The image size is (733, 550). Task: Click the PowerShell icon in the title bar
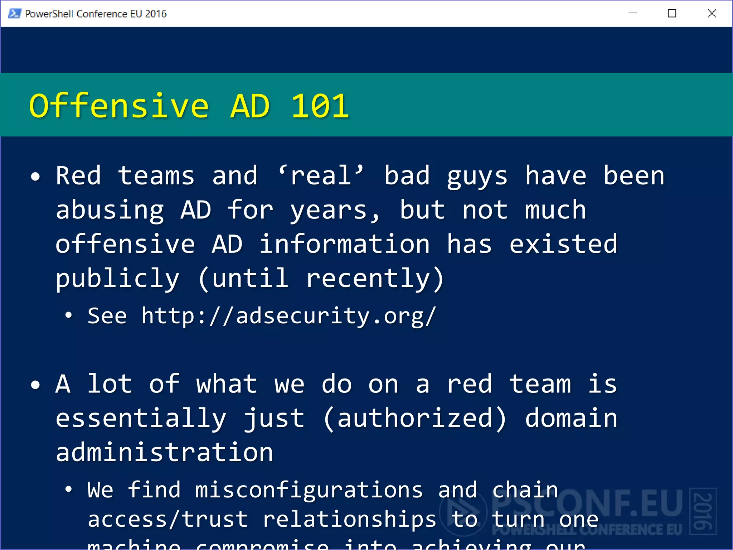tap(15, 14)
